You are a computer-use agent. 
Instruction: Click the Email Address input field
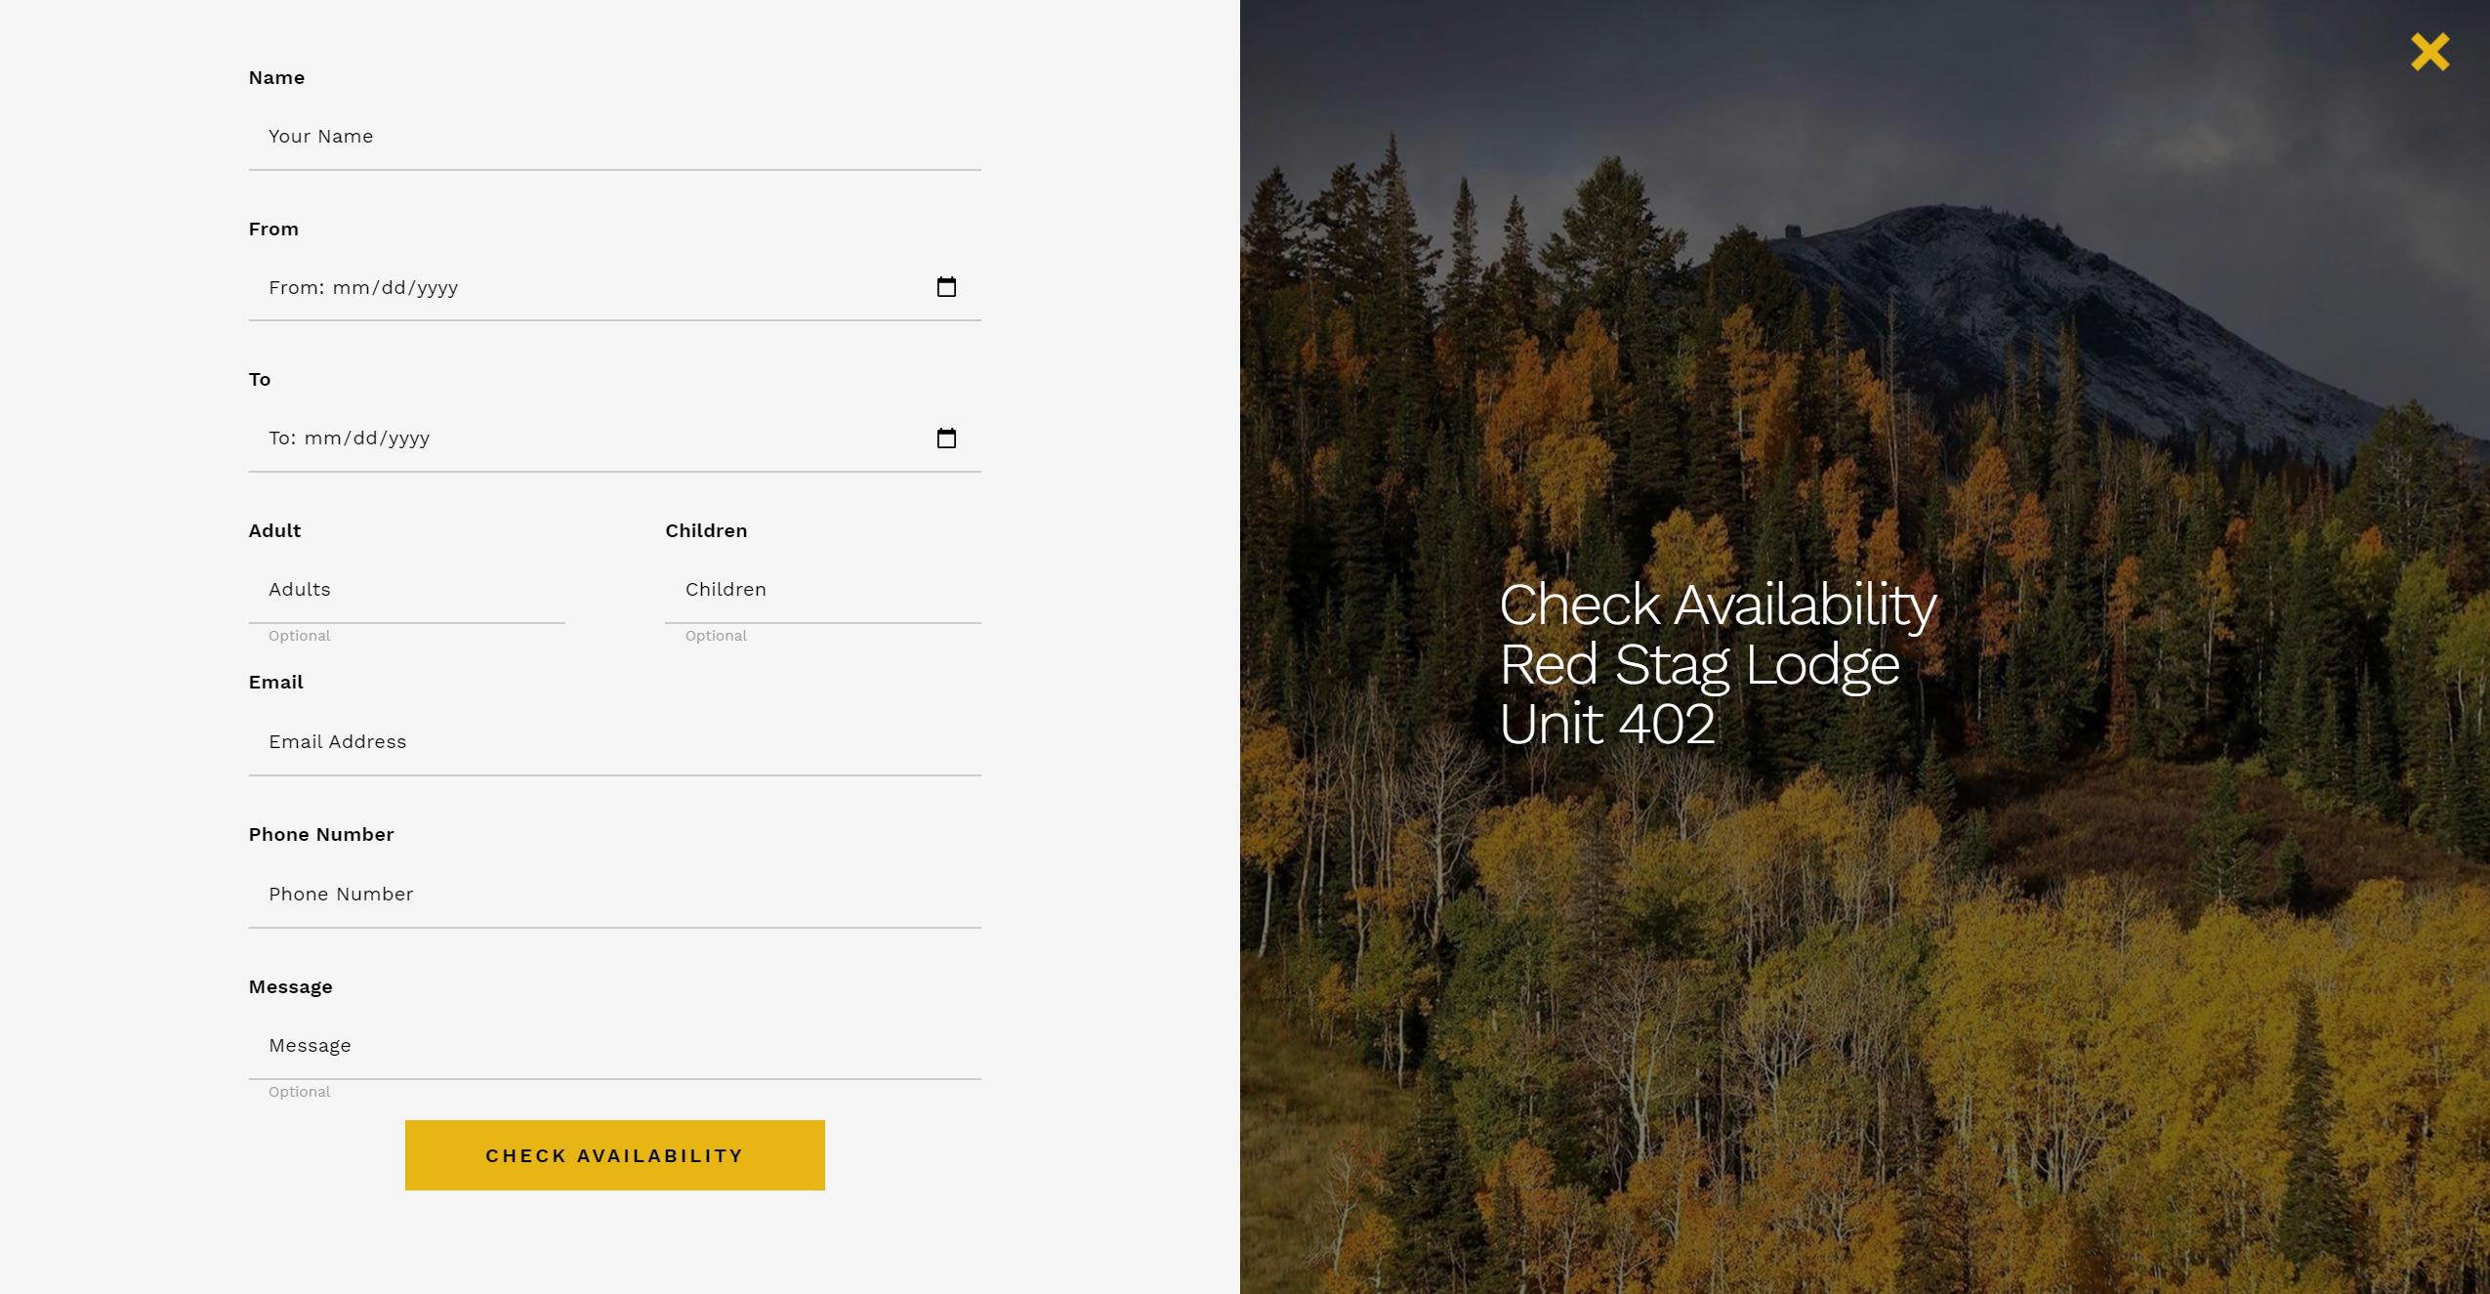[615, 742]
